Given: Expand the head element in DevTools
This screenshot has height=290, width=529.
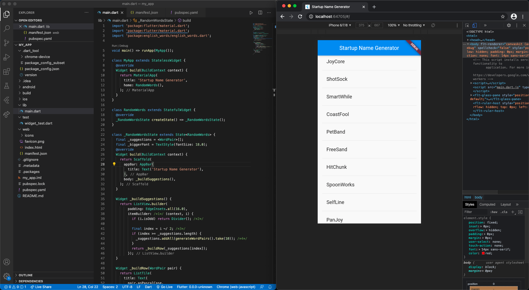Looking at the screenshot, I should pos(468,40).
